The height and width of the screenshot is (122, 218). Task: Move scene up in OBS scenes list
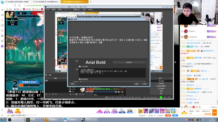tap(53, 94)
